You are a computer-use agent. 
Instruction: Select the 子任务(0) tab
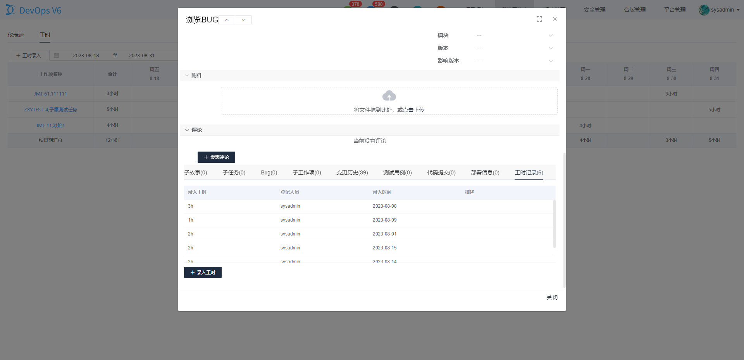(x=234, y=172)
